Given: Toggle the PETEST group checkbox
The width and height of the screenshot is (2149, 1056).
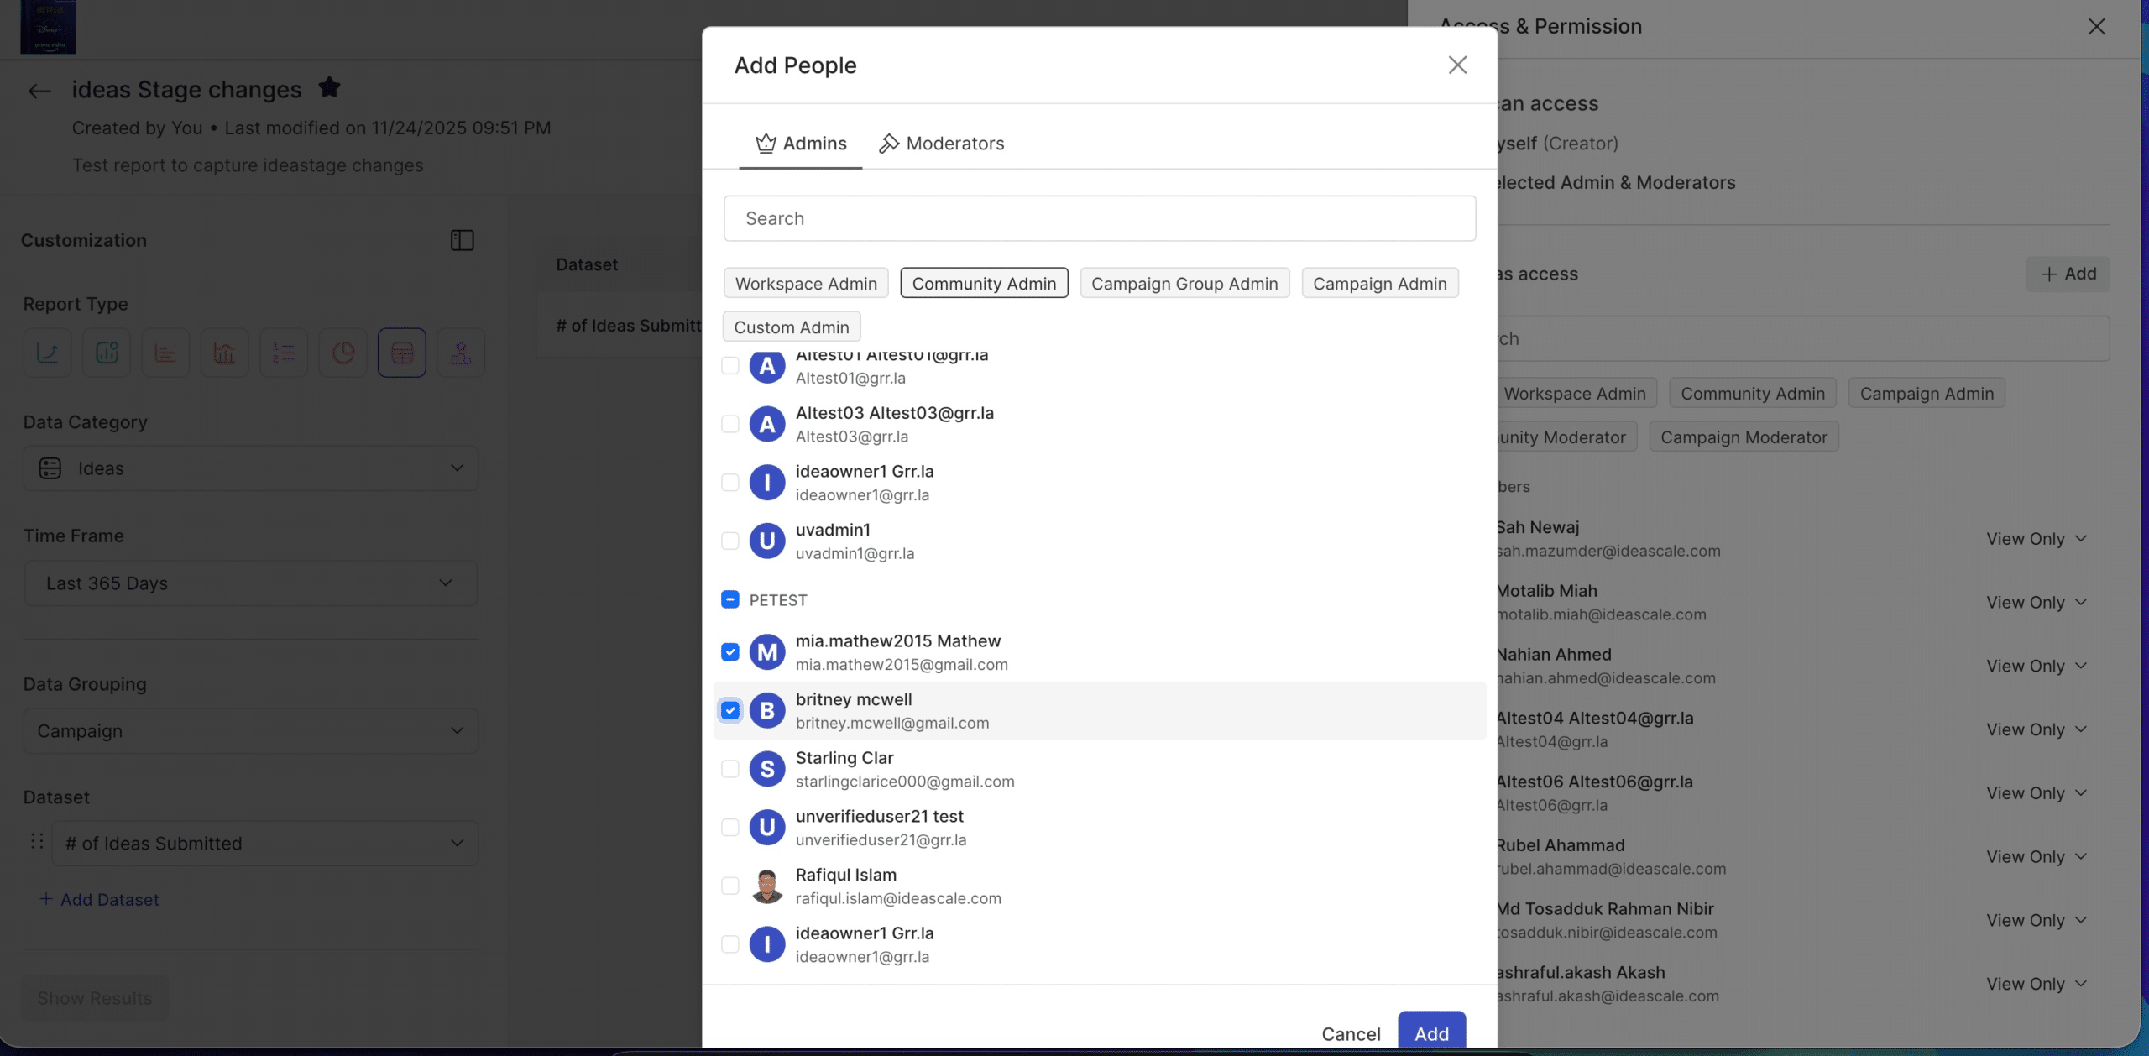Looking at the screenshot, I should tap(730, 599).
